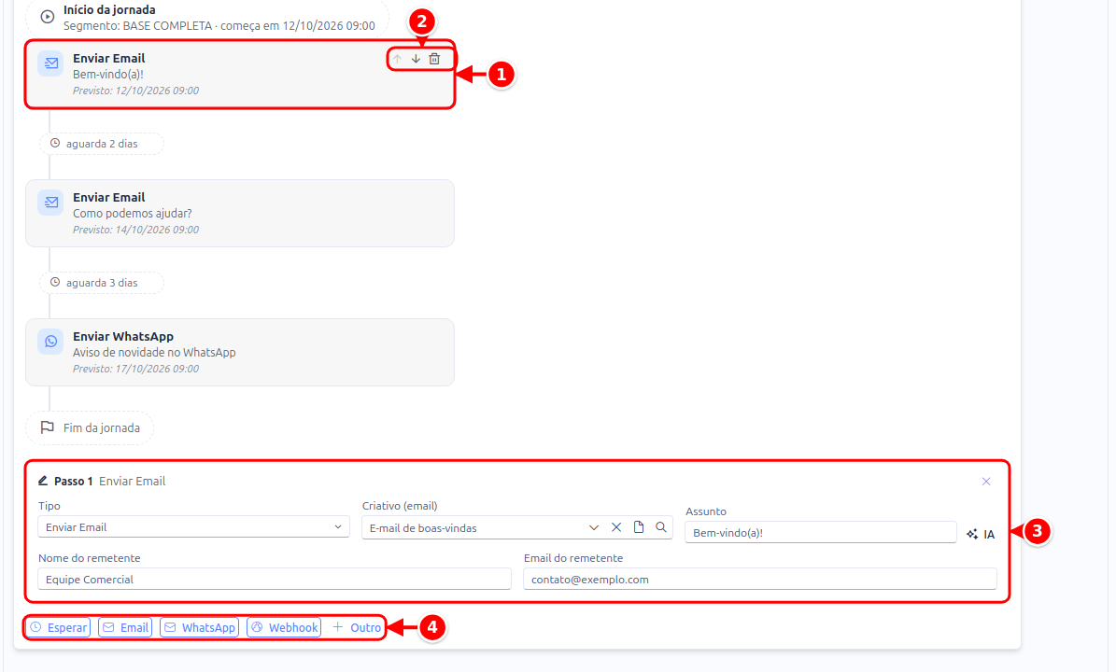Click the E-mail de boas-vindas value text
1116x672 pixels.
[x=423, y=527]
